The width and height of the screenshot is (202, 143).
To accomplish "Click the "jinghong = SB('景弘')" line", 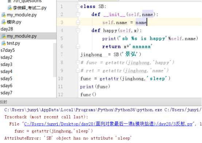I will pyautogui.click(x=111, y=54).
